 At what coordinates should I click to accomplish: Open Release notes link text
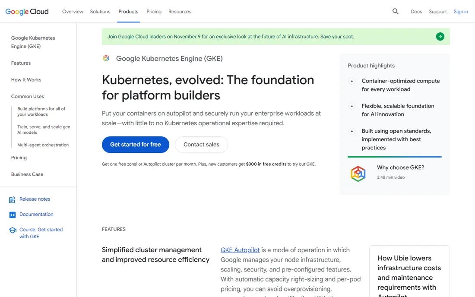coord(35,199)
